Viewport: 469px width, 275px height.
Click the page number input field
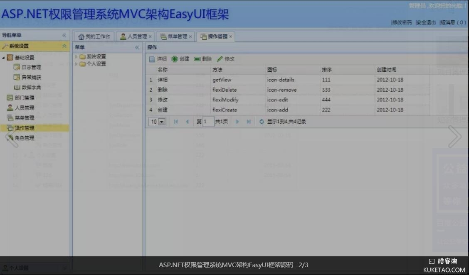(x=208, y=122)
